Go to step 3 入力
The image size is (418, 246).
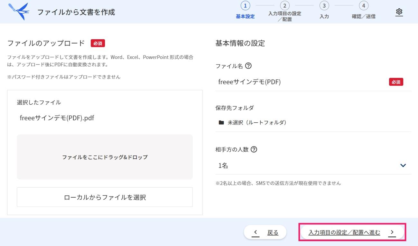click(324, 11)
